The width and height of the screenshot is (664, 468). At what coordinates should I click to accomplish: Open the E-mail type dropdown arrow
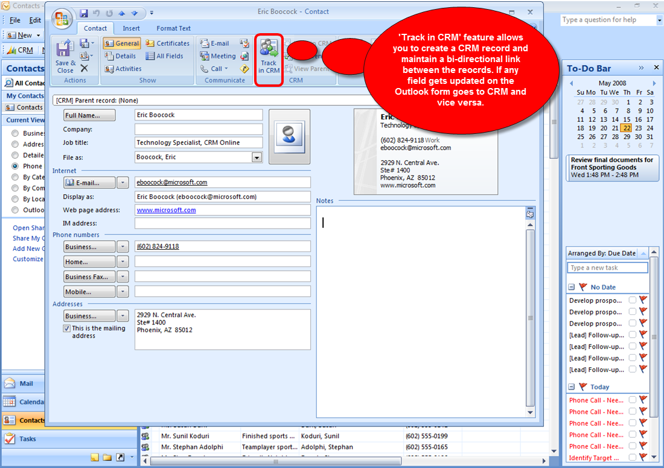123,183
